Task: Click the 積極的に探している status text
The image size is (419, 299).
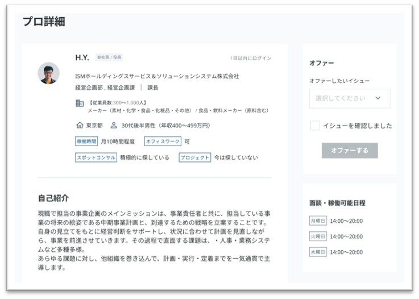Action: click(x=144, y=157)
